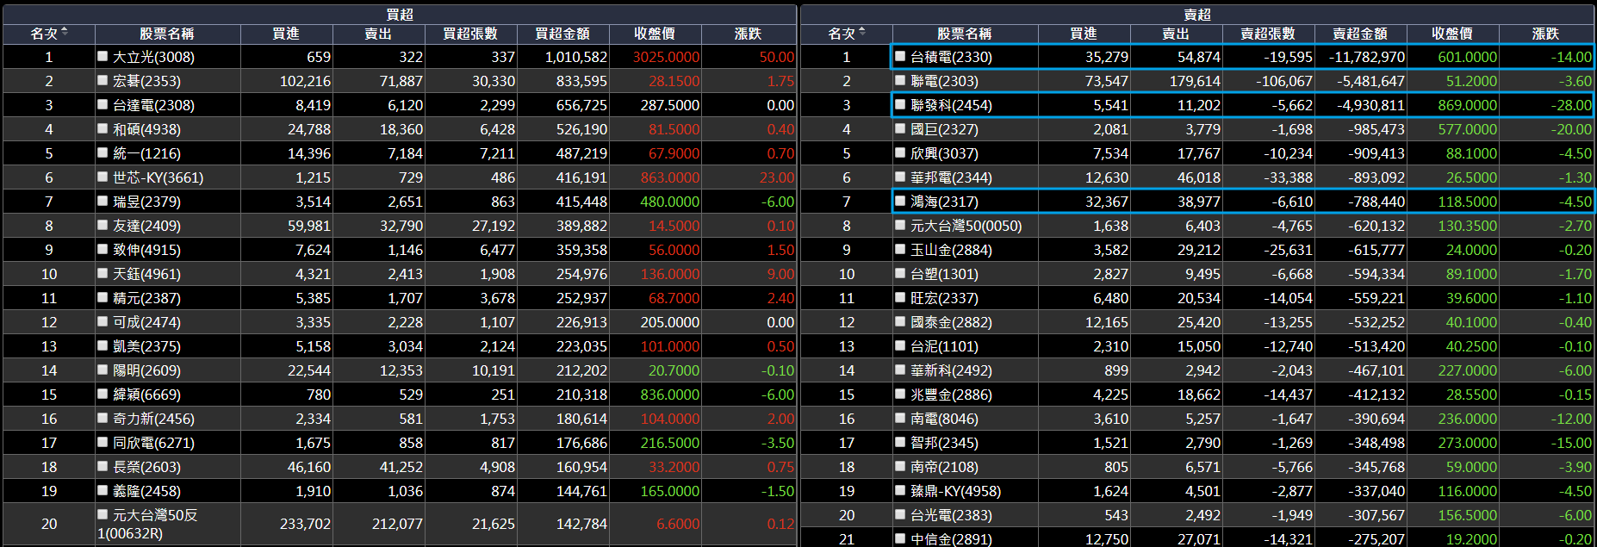Tick the checkbox for 國巨(2327)
Image resolution: width=1597 pixels, height=547 pixels.
pyautogui.click(x=900, y=128)
